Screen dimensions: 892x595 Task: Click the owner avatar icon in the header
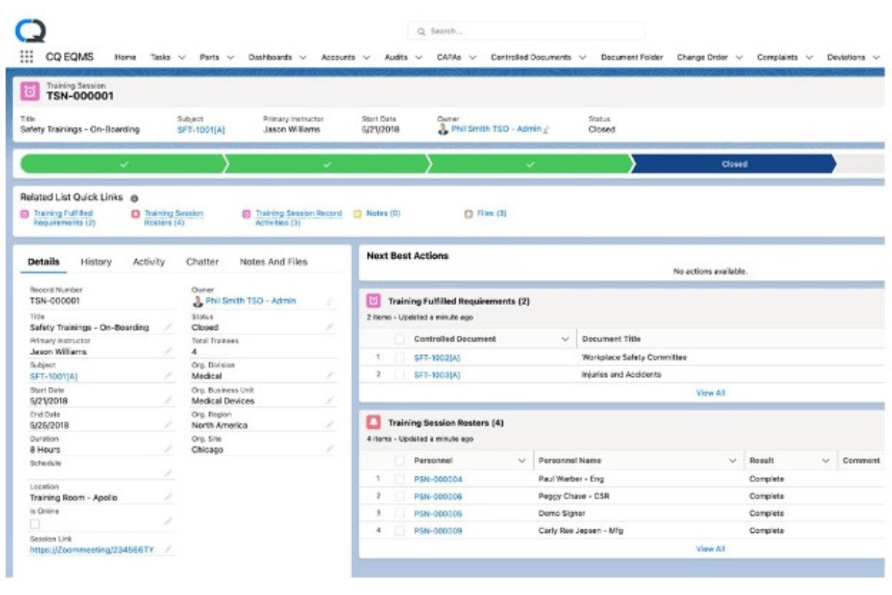(x=443, y=129)
